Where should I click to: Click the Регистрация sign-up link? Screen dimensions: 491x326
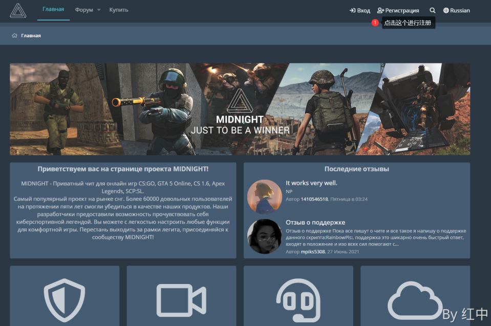398,10
